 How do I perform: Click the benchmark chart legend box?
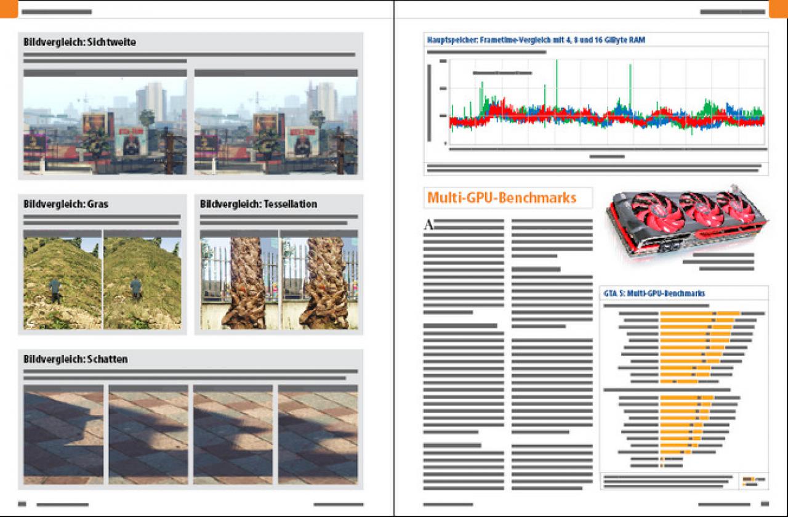click(754, 481)
